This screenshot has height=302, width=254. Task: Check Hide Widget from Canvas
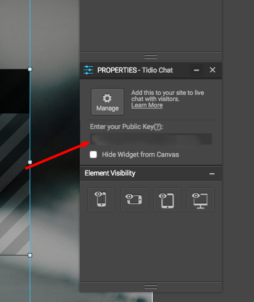point(93,154)
